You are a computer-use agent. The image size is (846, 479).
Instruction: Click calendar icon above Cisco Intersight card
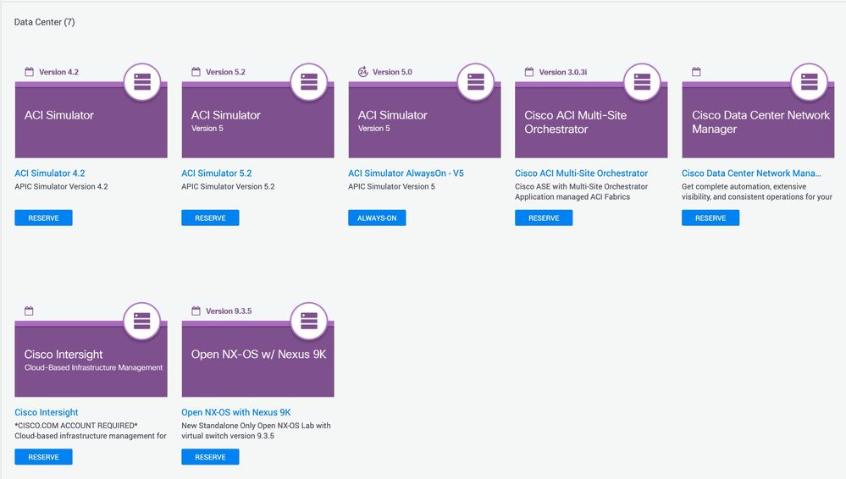(x=29, y=311)
